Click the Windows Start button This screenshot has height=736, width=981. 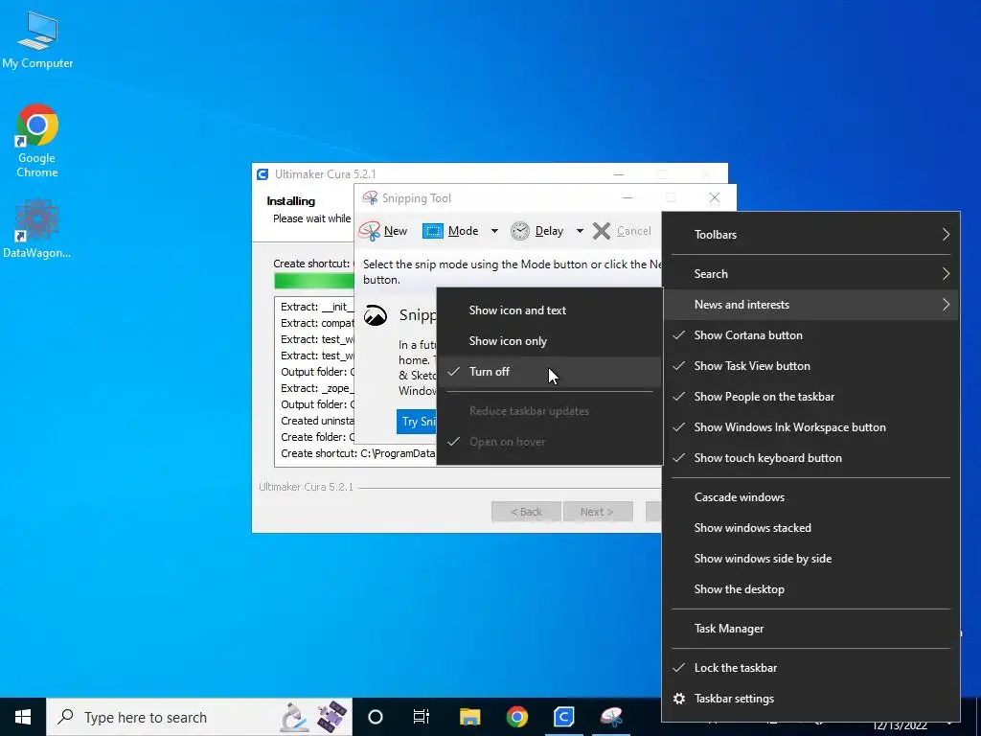[23, 717]
